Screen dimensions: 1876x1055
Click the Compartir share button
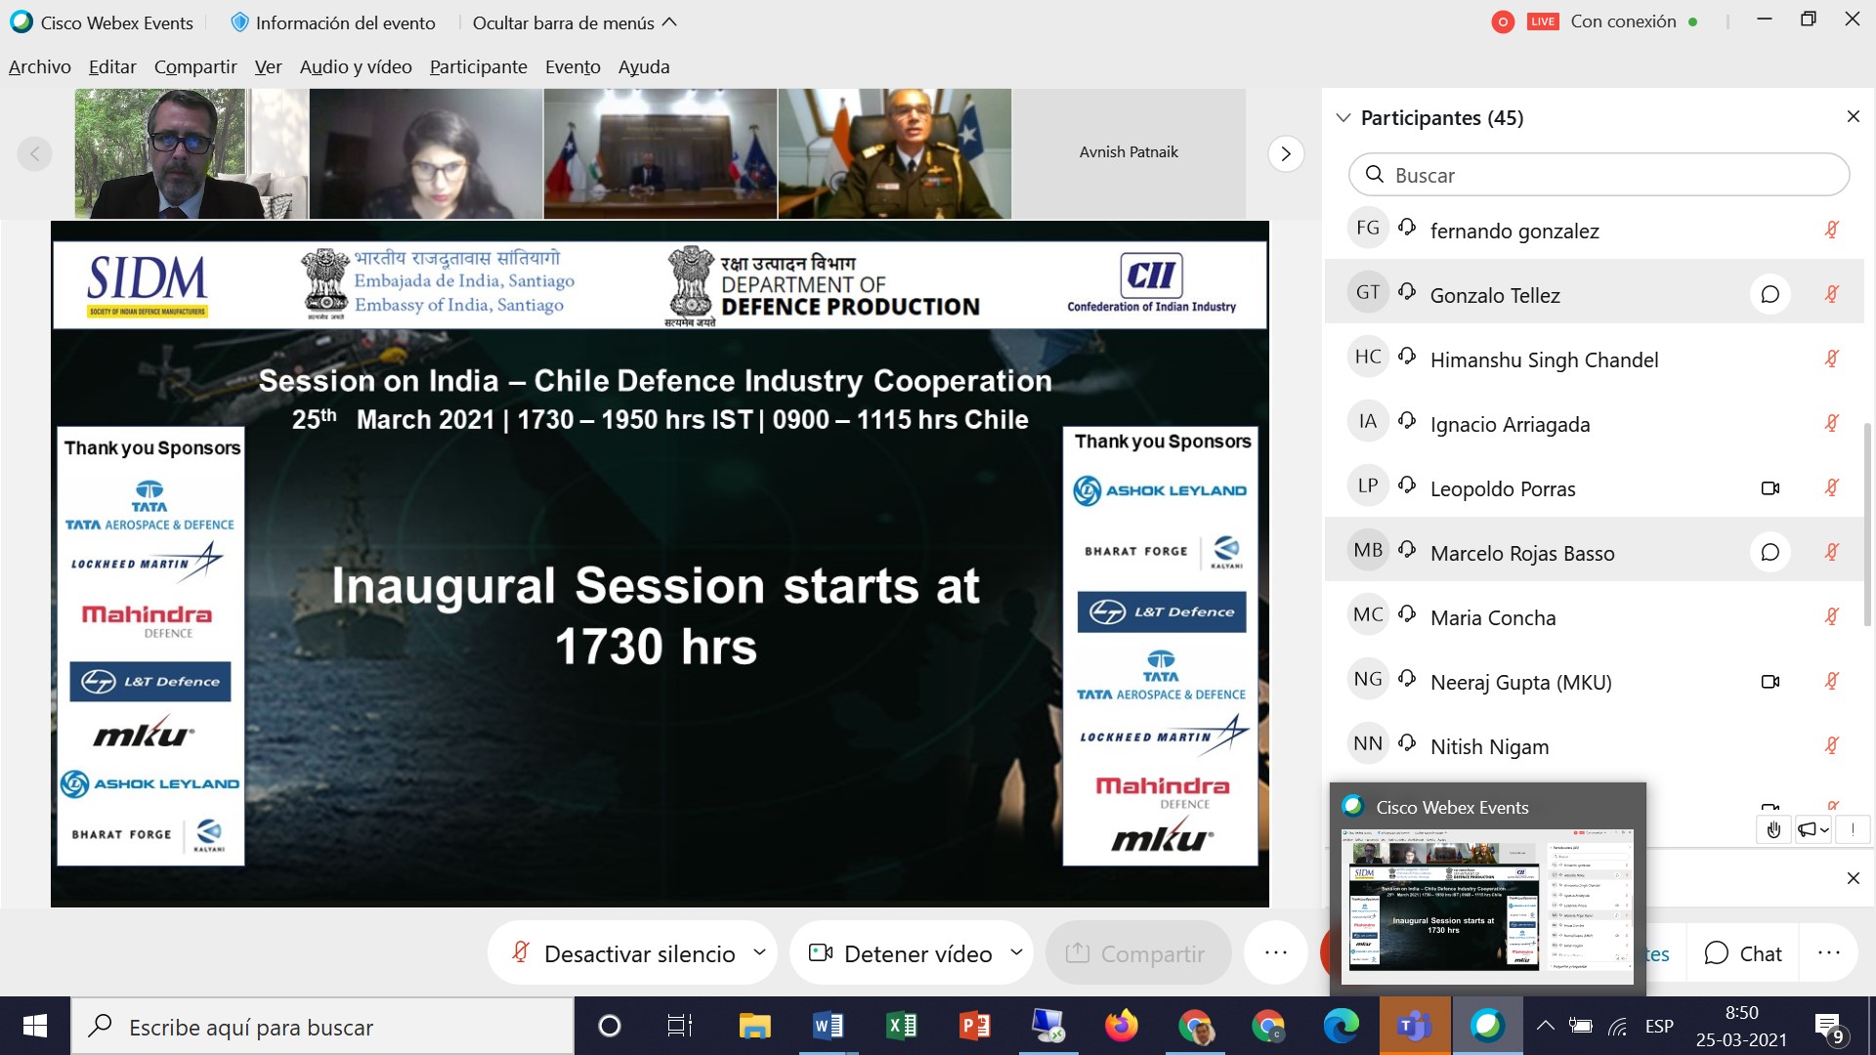tap(1137, 953)
